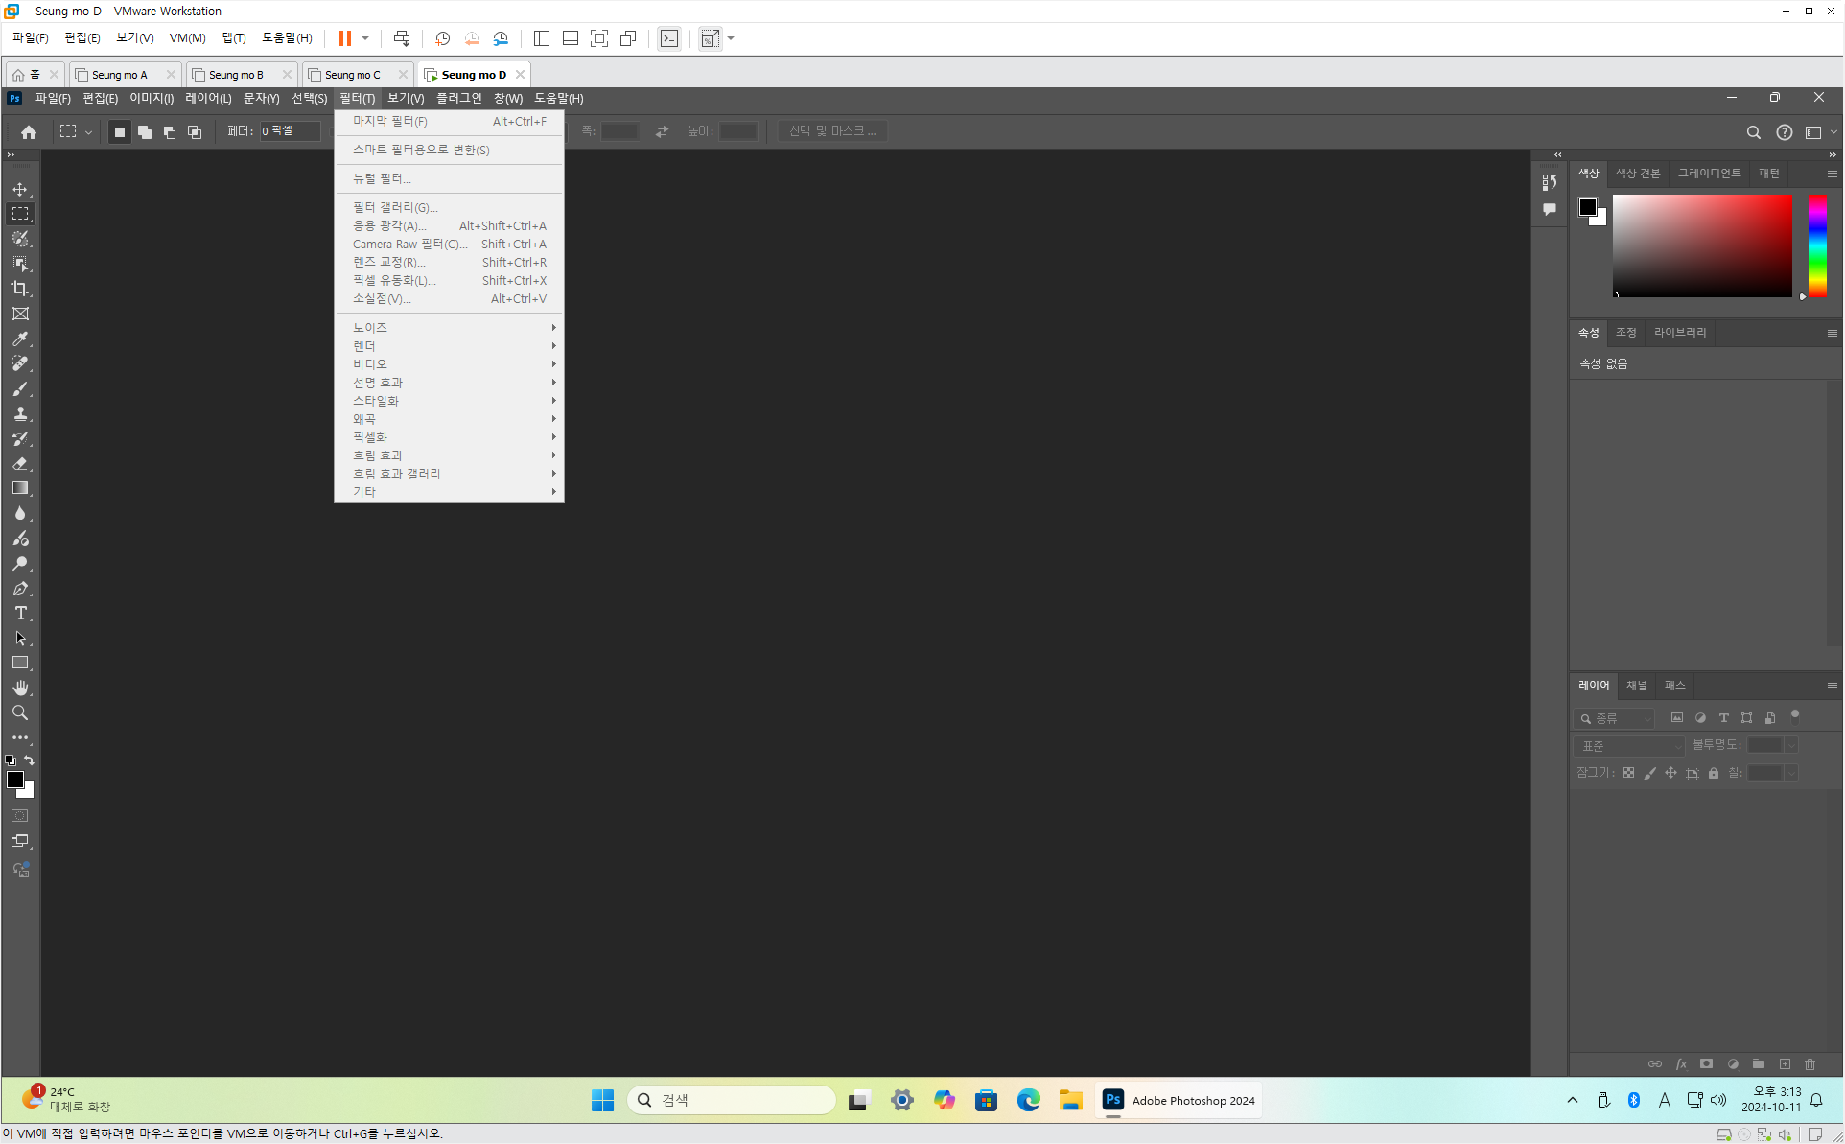The width and height of the screenshot is (1845, 1144).
Task: Select the Eyedropper tool
Action: [x=20, y=339]
